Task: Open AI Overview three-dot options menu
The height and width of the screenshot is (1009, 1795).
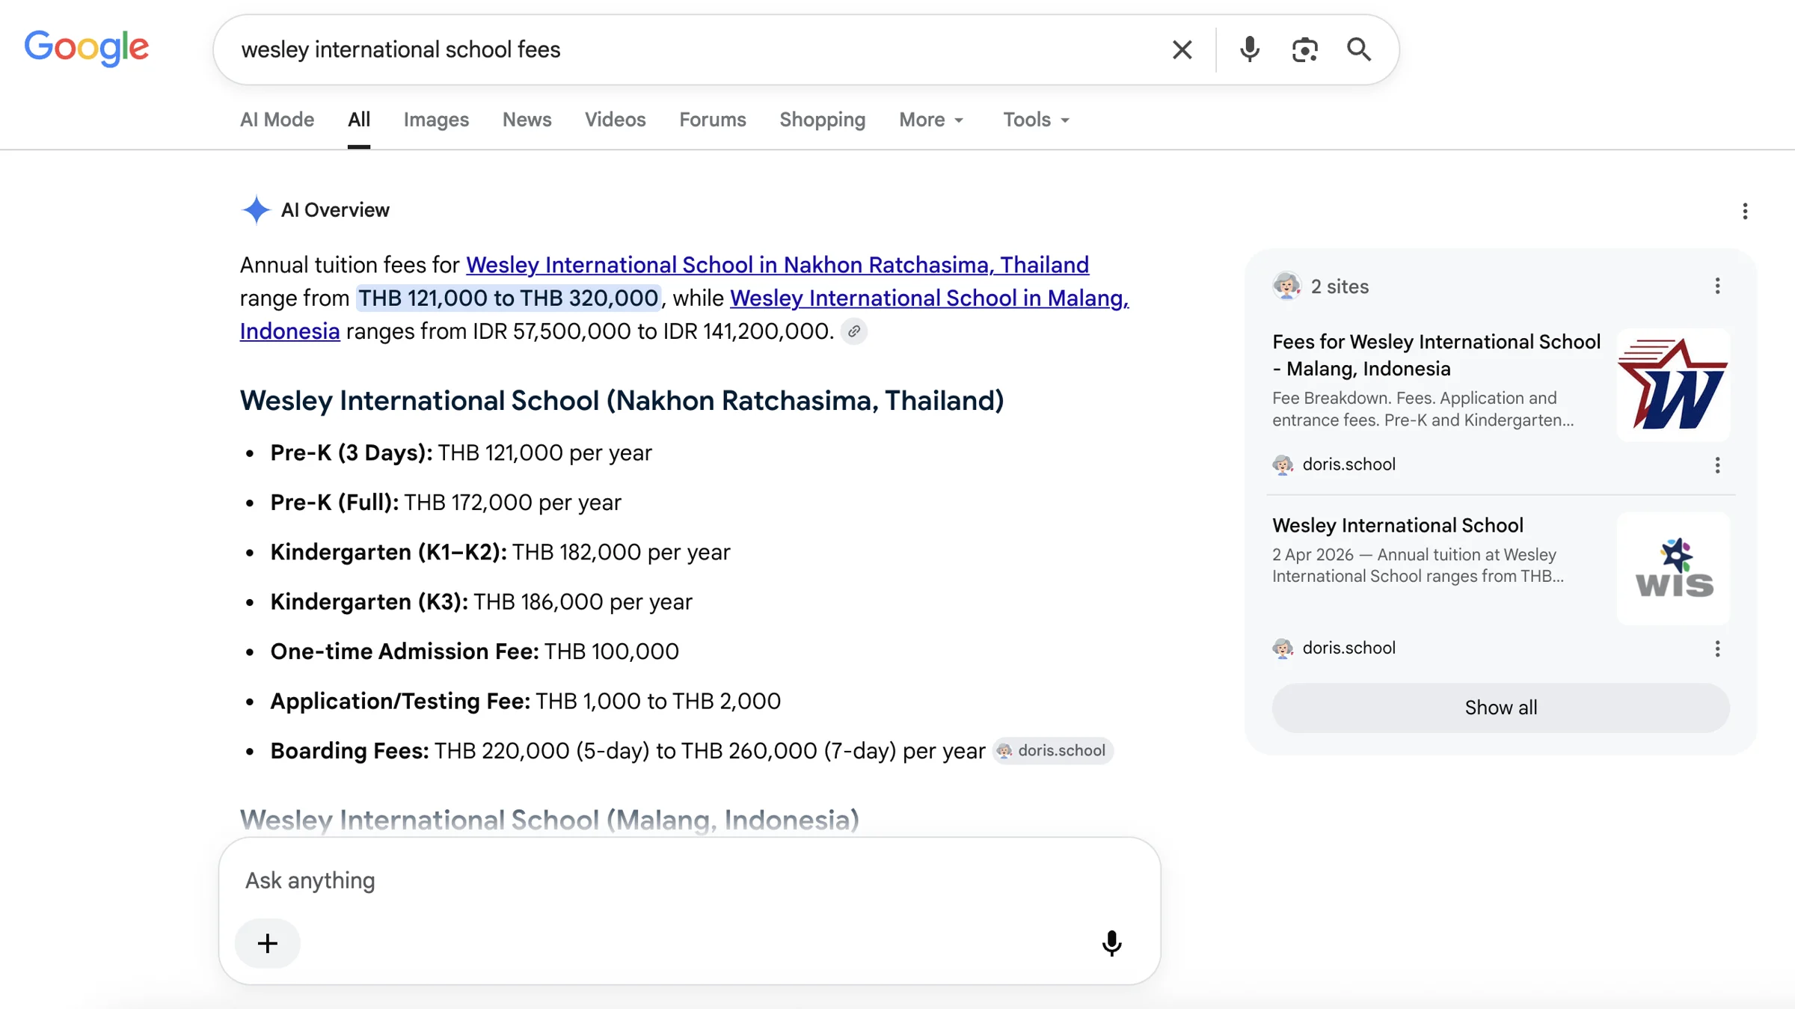Action: [1745, 211]
